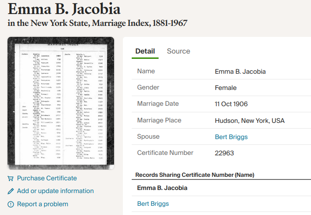Open Bert Briggs under Records Sharing Certificate Number

pyautogui.click(x=153, y=204)
